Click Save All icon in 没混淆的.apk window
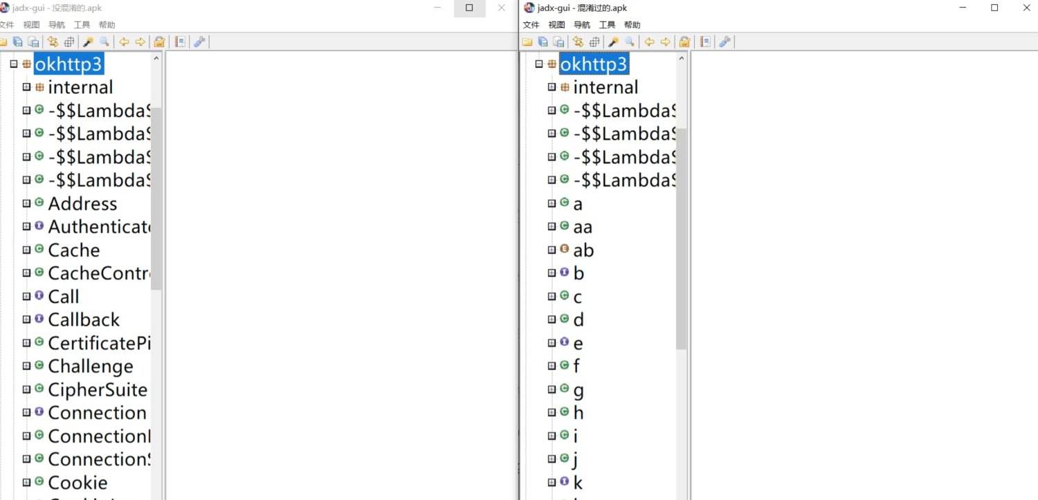Screen dimensions: 1038x500 pyautogui.click(x=17, y=42)
